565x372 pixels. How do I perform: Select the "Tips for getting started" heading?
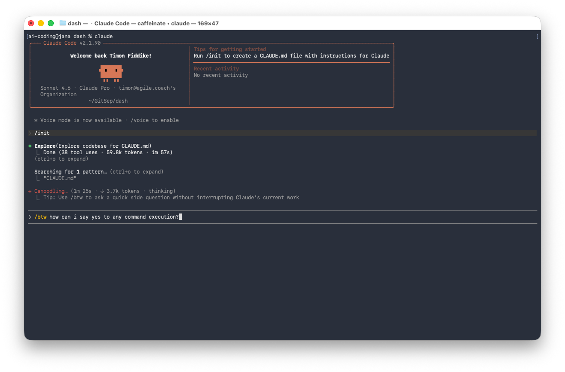click(x=230, y=49)
